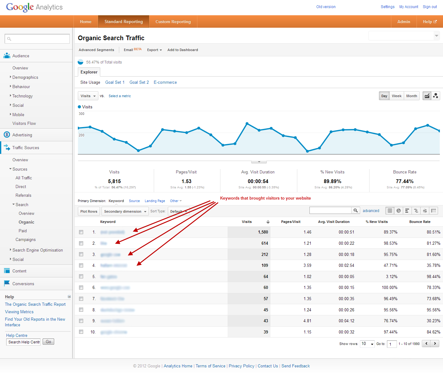443x373 pixels.
Task: Switch to the Goal Set 1 tab
Action: coord(115,82)
